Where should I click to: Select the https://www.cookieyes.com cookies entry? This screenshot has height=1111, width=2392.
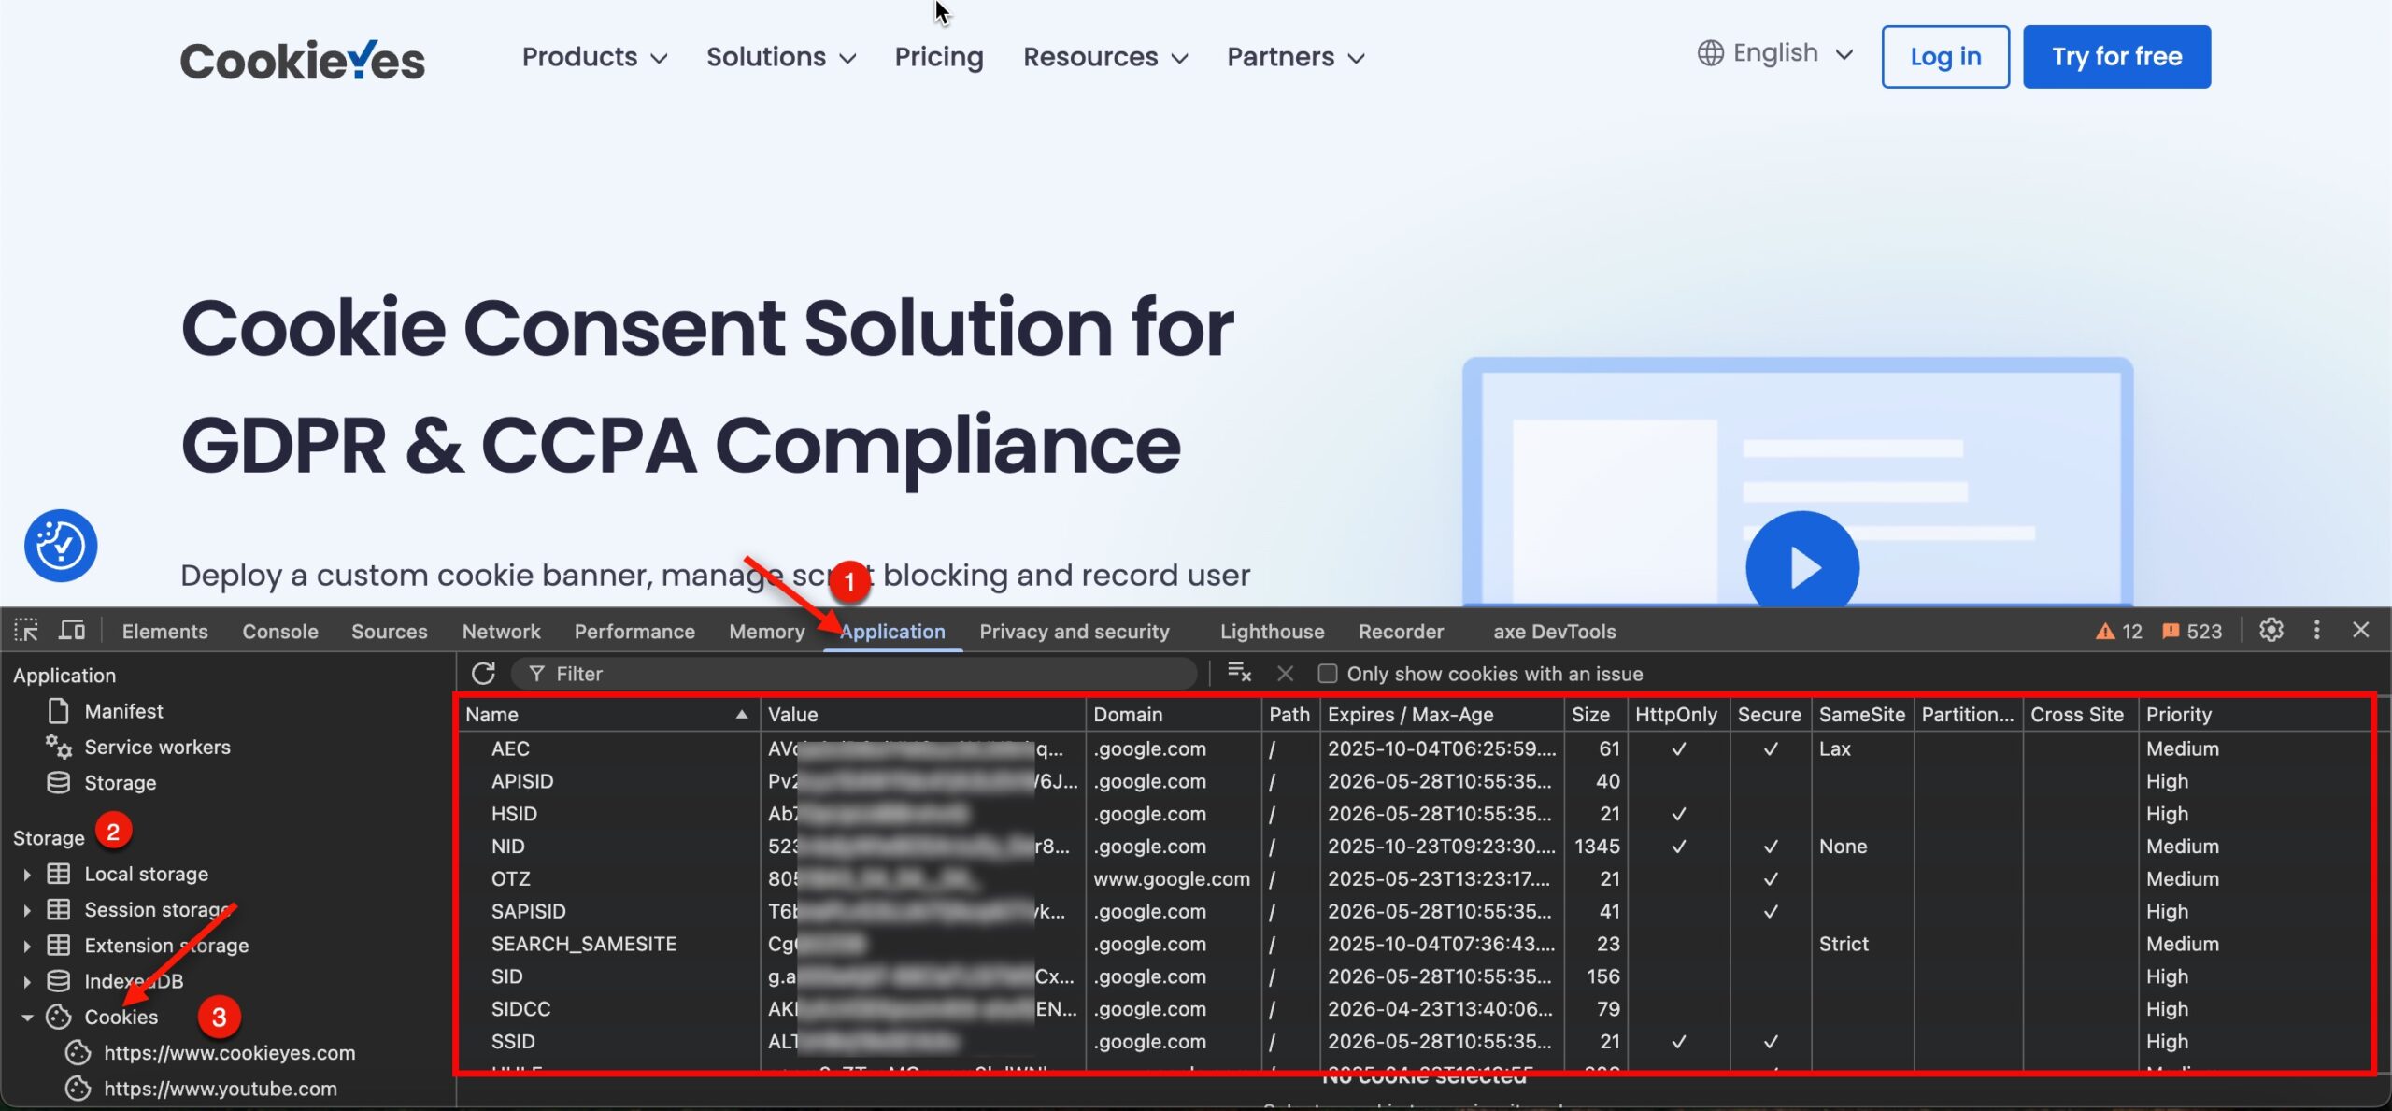(x=229, y=1053)
